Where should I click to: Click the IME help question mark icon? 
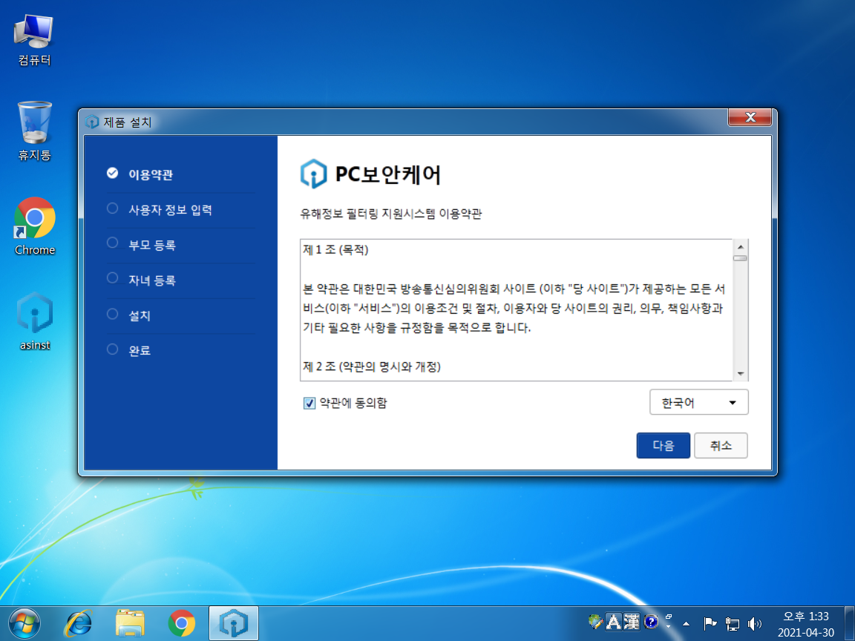(650, 622)
